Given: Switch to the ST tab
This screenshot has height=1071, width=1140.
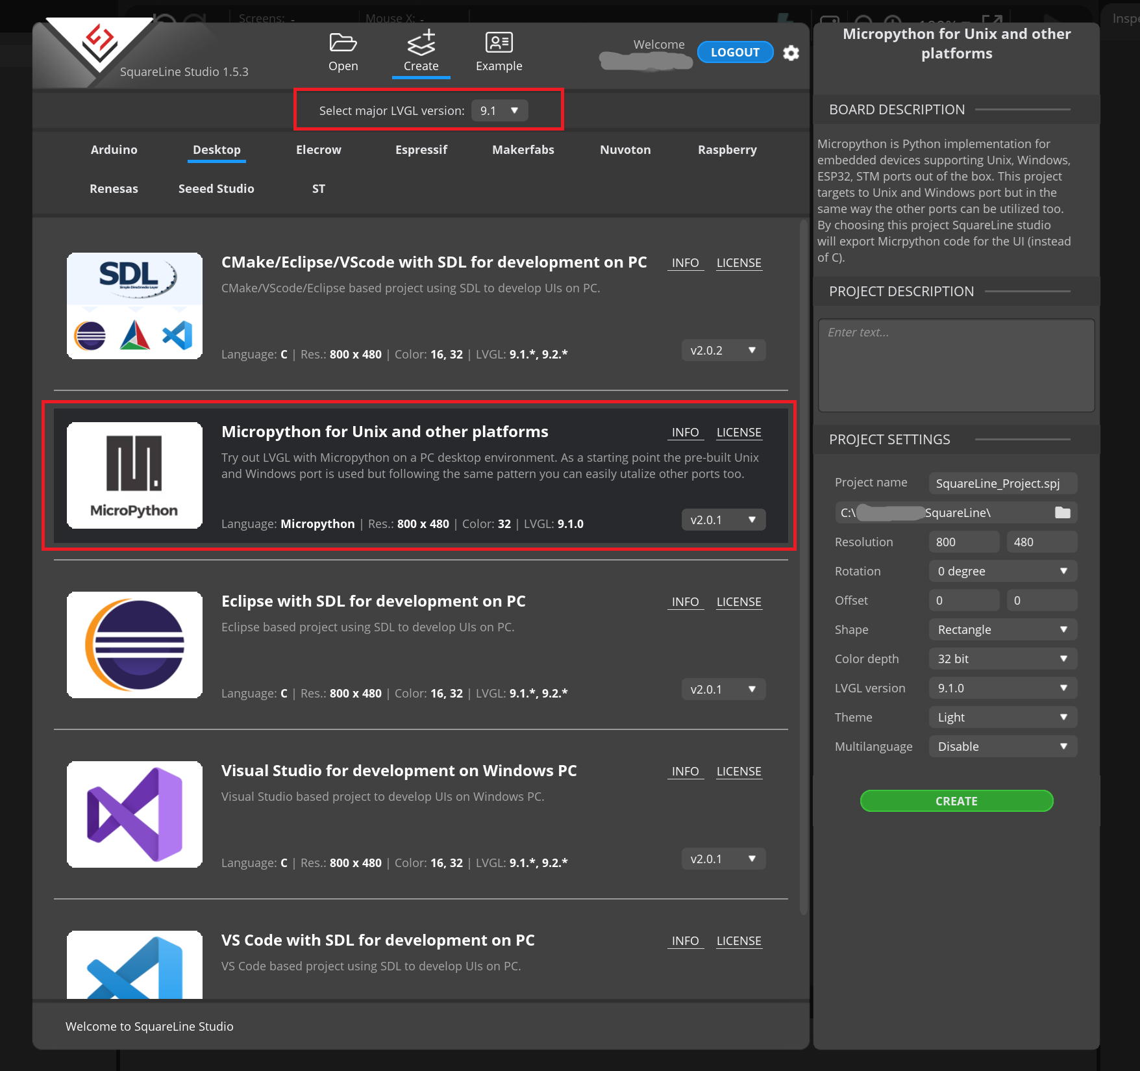Looking at the screenshot, I should pos(319,188).
